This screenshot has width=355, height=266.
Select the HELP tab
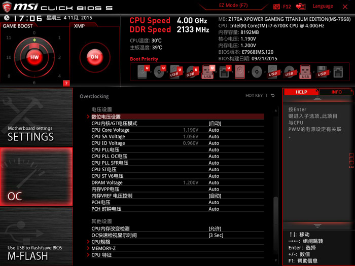click(301, 92)
